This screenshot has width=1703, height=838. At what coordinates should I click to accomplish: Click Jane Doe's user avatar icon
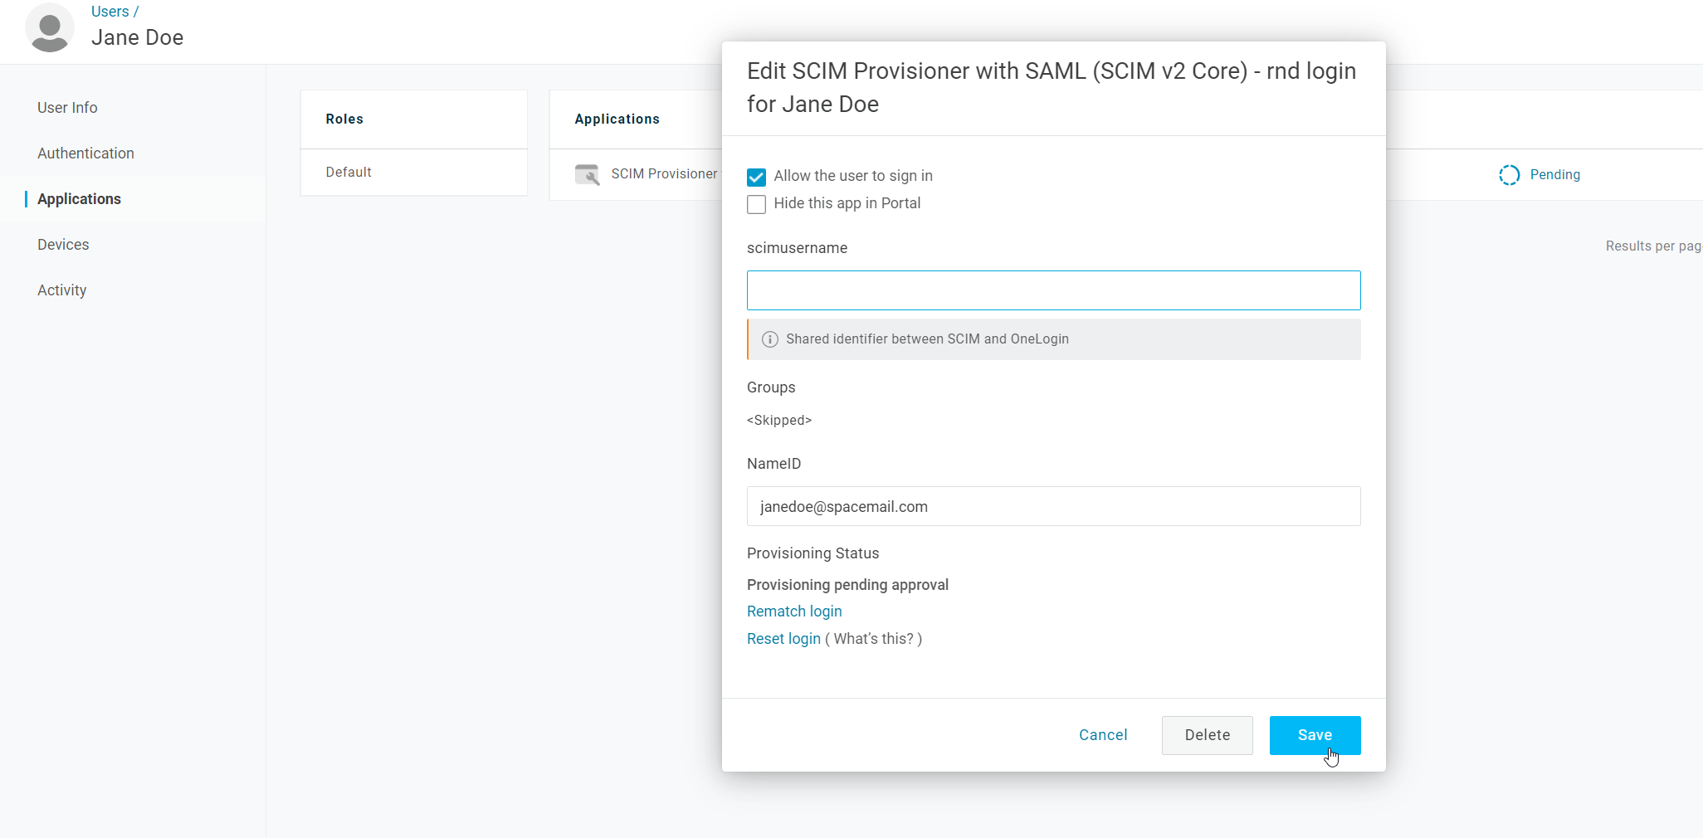point(50,27)
